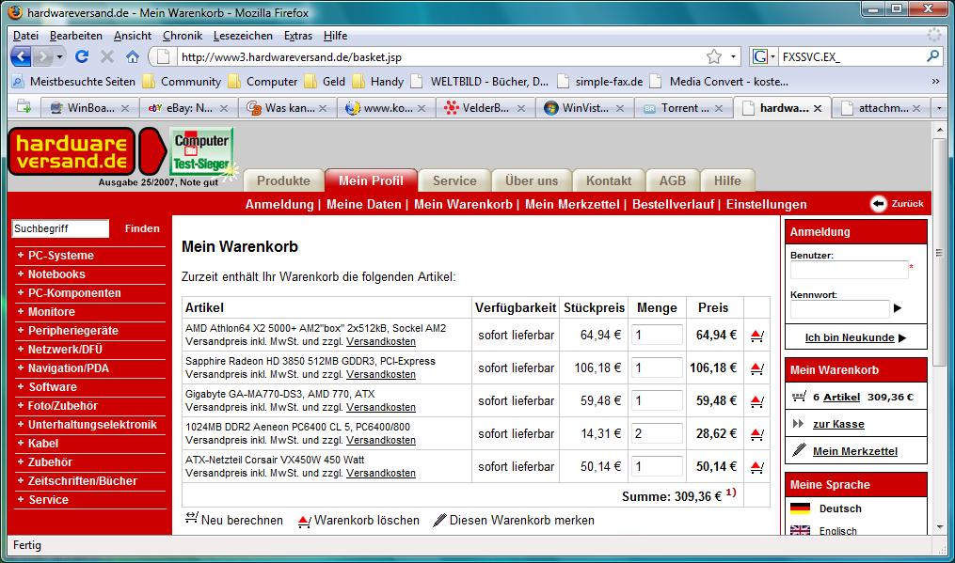Click the browser address bar
The image size is (955, 563).
click(441, 56)
